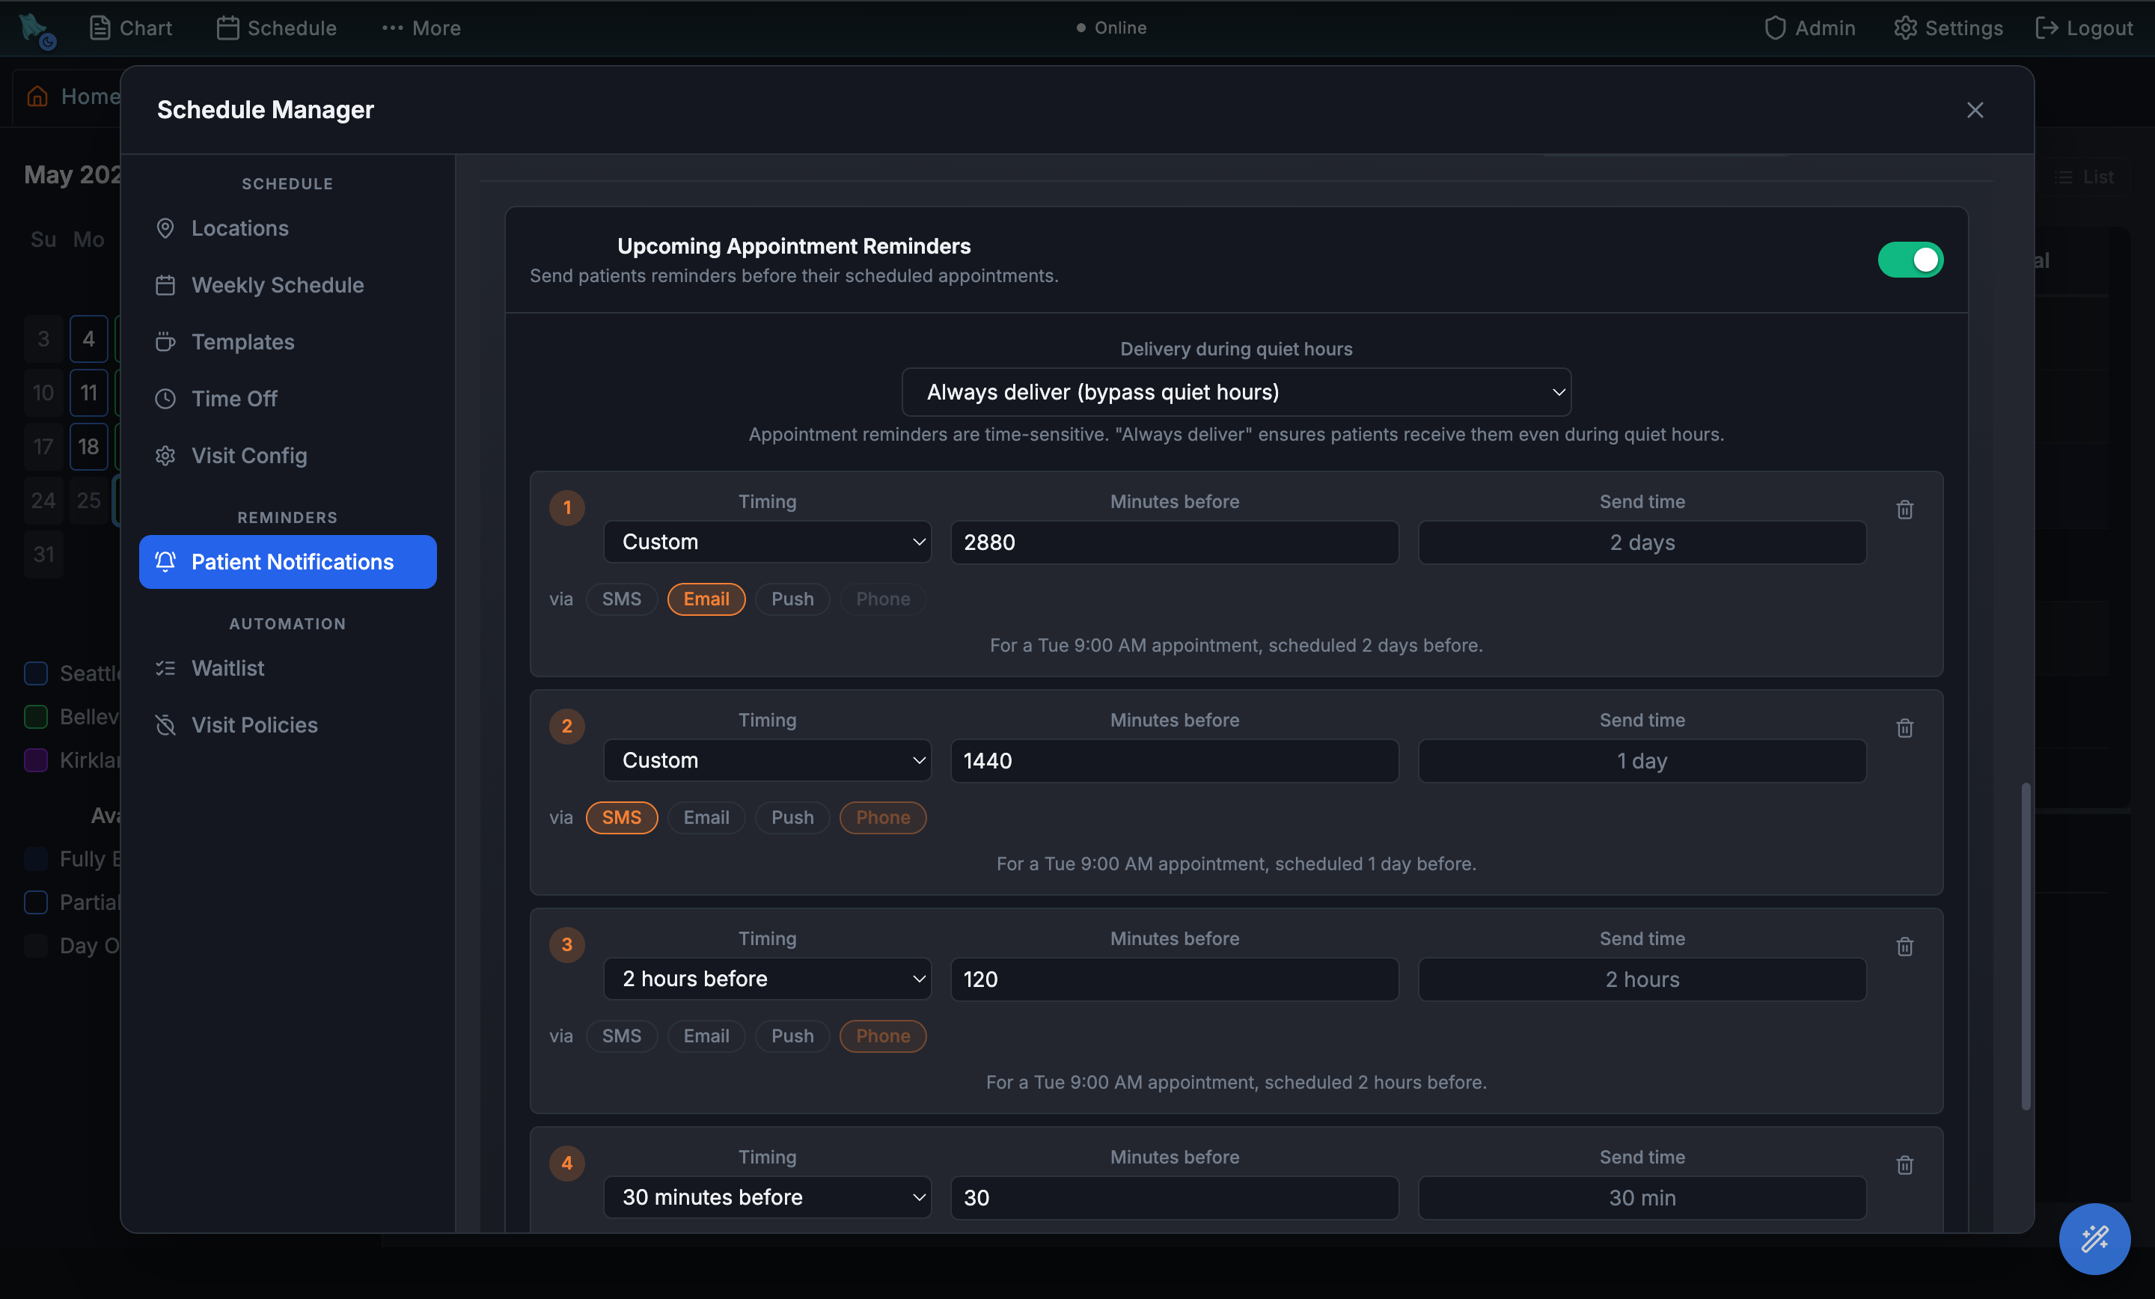Delete reminder 2 with trash icon
The image size is (2155, 1299).
coord(1904,728)
